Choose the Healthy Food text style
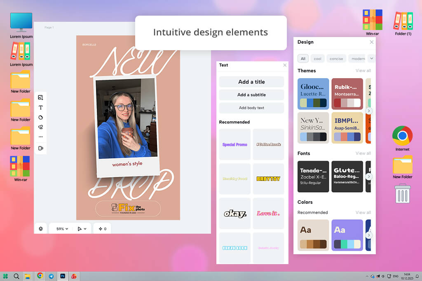This screenshot has height=281, width=422. click(234, 179)
